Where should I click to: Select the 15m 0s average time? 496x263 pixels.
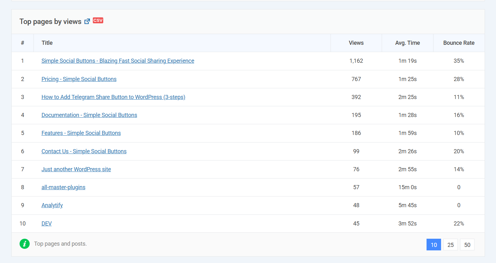click(408, 187)
